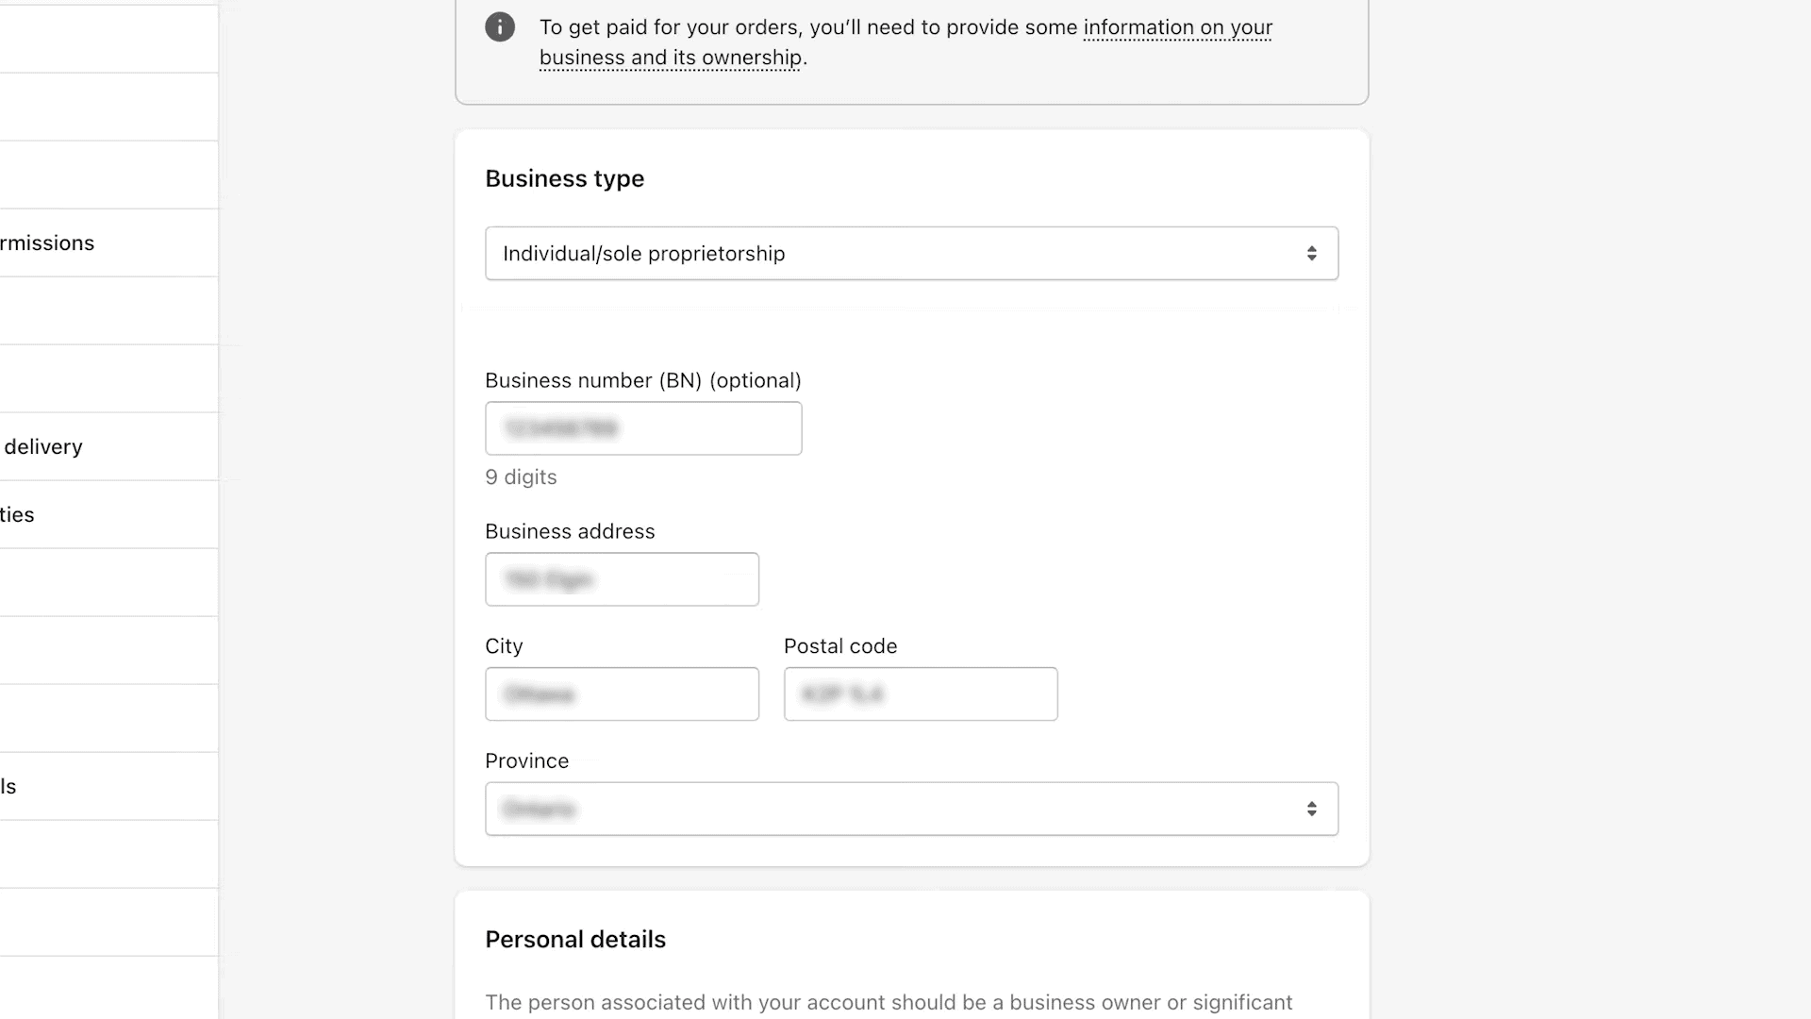Change the current business type selection

point(911,253)
